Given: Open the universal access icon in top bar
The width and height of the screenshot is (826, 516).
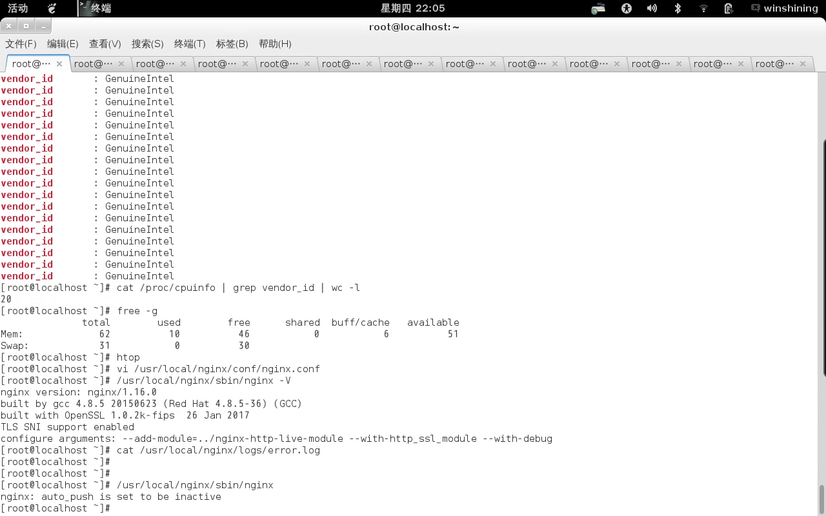Looking at the screenshot, I should [626, 8].
